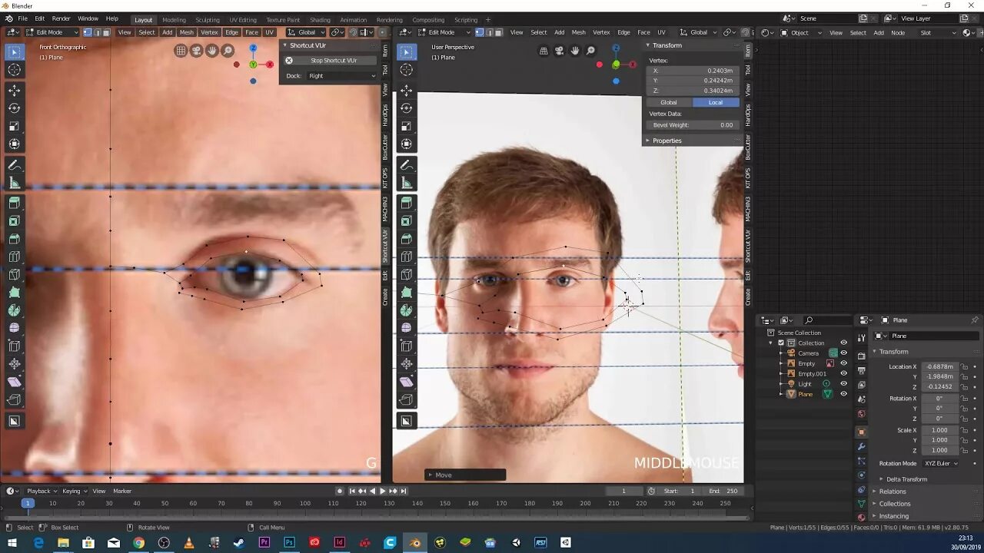
Task: Click the zoom magnifier icon in the right viewport
Action: tap(590, 51)
